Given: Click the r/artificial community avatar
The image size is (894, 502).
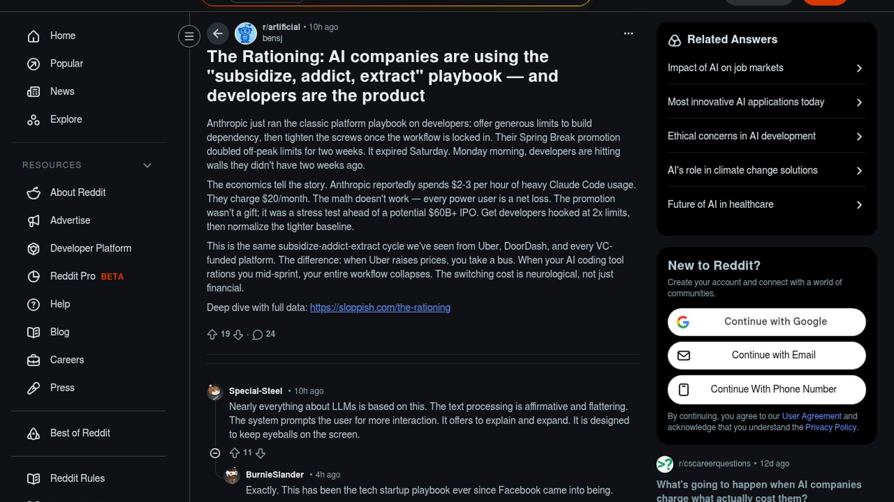Looking at the screenshot, I should 246,33.
